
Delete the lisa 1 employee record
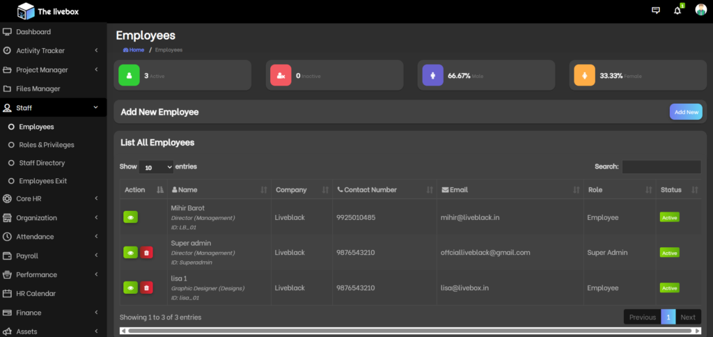point(147,288)
